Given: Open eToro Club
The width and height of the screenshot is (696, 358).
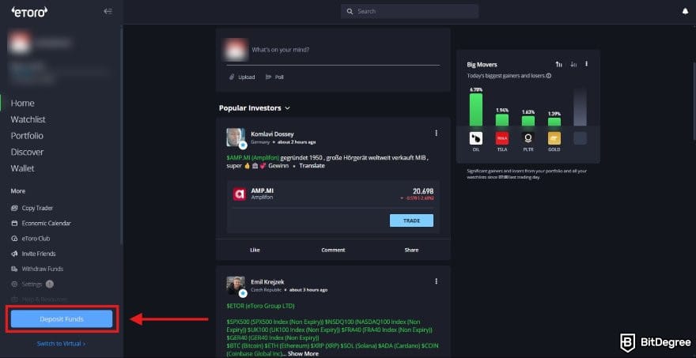Looking at the screenshot, I should [36, 239].
